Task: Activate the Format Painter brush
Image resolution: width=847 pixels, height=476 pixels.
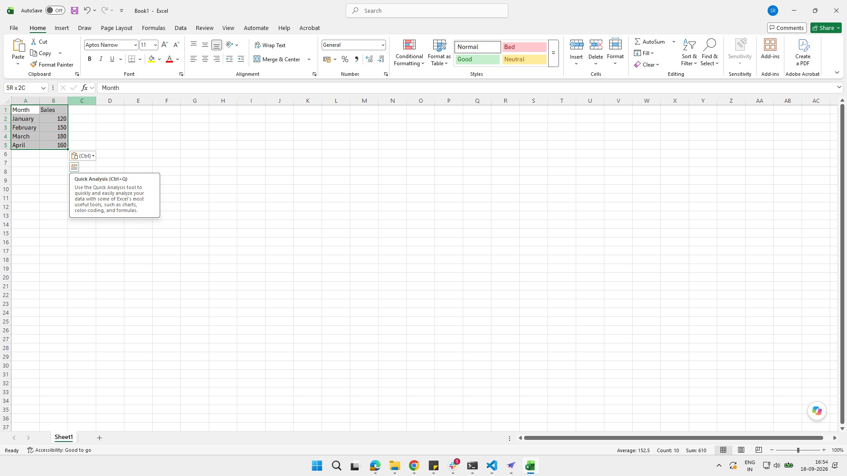Action: click(52, 64)
